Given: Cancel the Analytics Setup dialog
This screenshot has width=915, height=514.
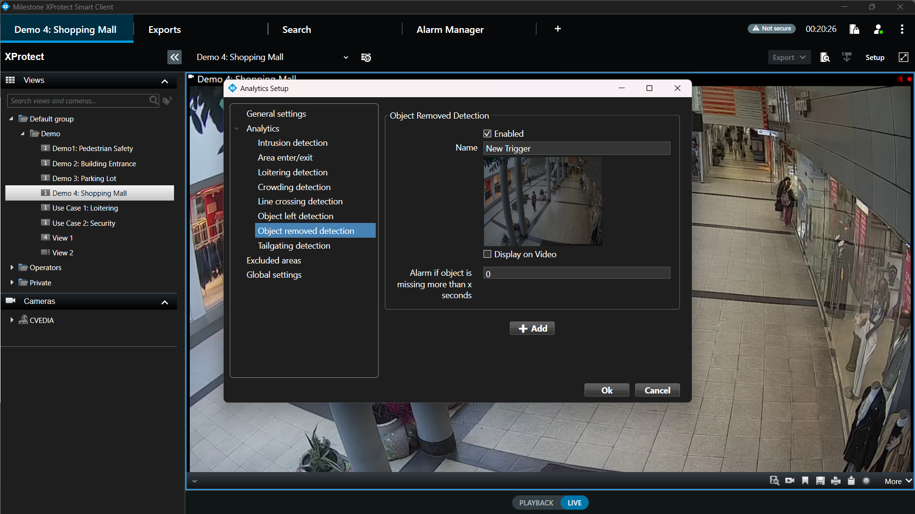Looking at the screenshot, I should [x=657, y=390].
